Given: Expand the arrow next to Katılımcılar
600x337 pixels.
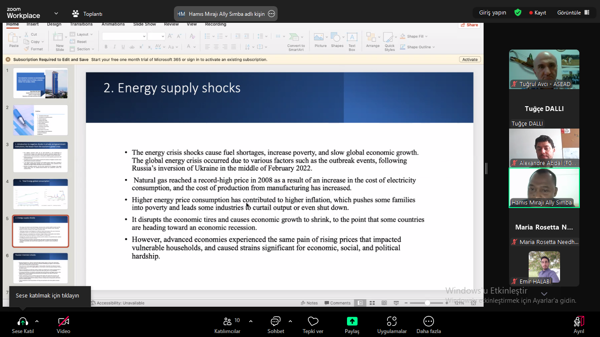Looking at the screenshot, I should click(x=251, y=321).
